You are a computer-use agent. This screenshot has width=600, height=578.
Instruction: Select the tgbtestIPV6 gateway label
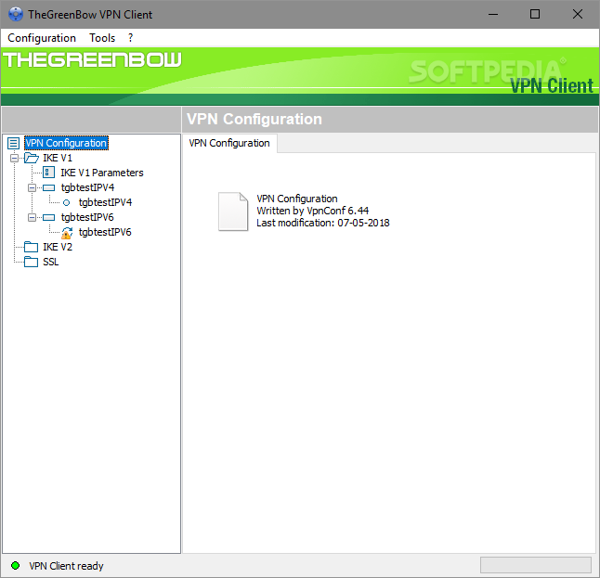click(87, 217)
